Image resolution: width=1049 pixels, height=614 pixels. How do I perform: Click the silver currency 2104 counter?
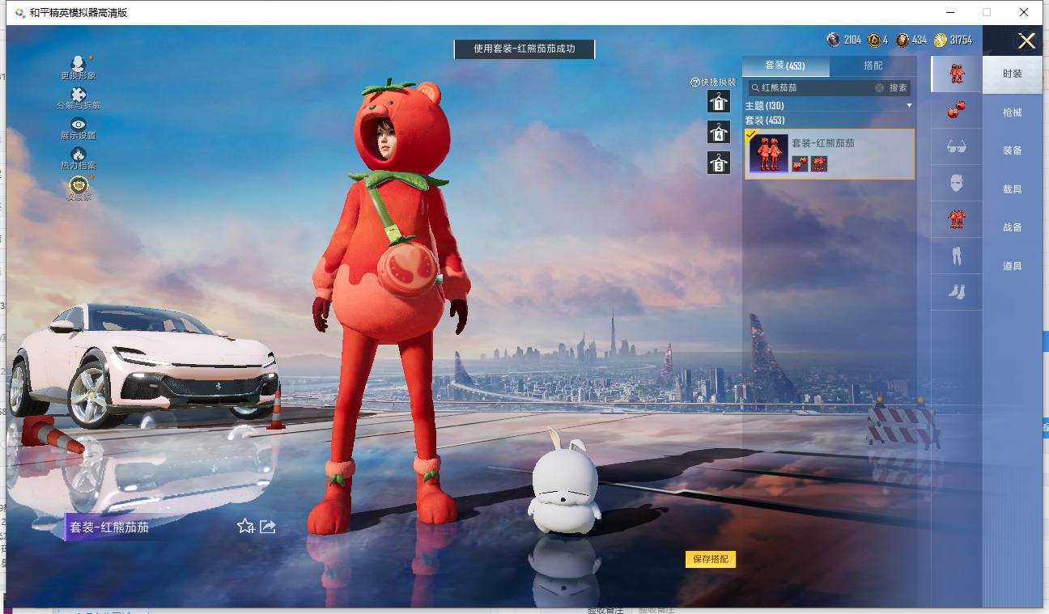[x=844, y=40]
